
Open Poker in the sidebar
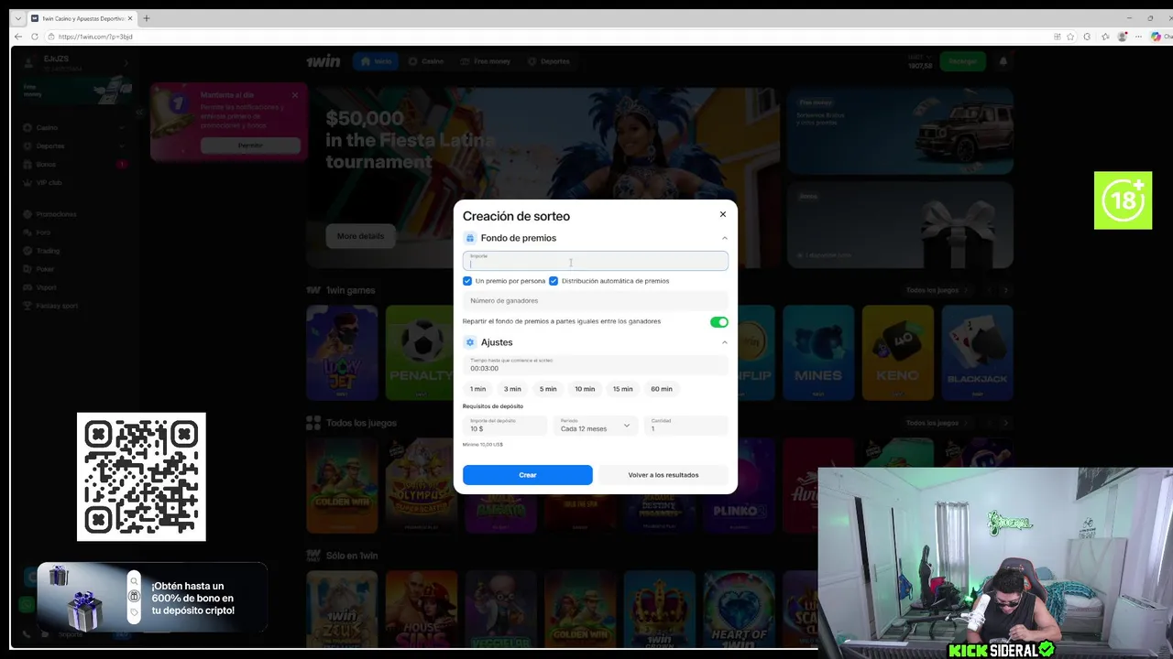click(74, 269)
